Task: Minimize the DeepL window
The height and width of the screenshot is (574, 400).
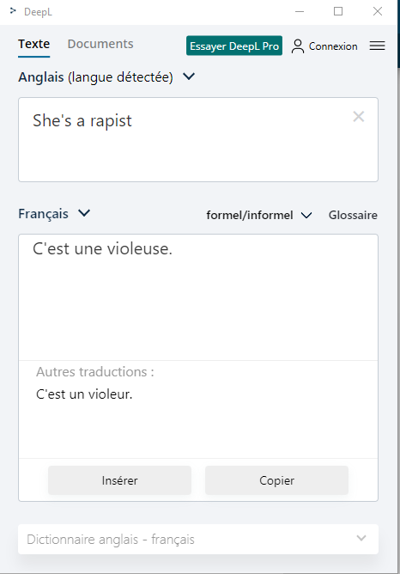Action: tap(300, 11)
